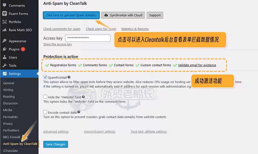Go to Reading settings submenu

point(9,96)
